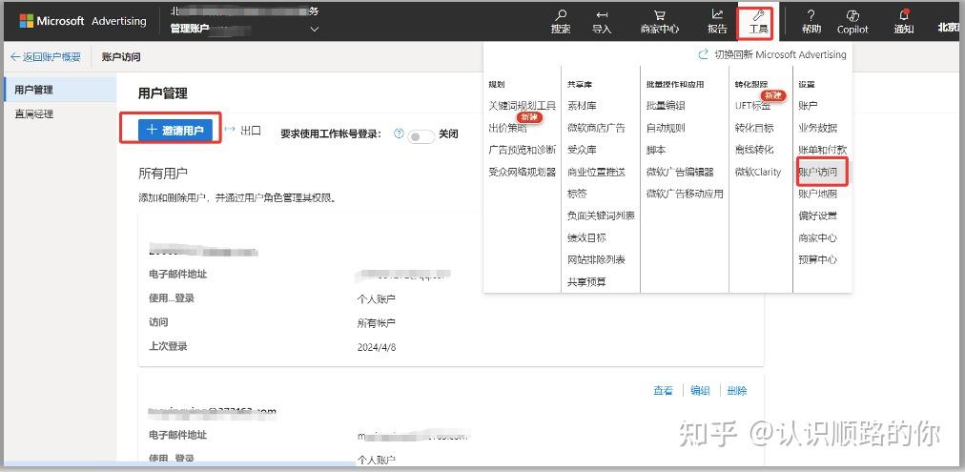965x472 pixels.
Task: Open 脚本 menu entry
Action: pos(656,150)
